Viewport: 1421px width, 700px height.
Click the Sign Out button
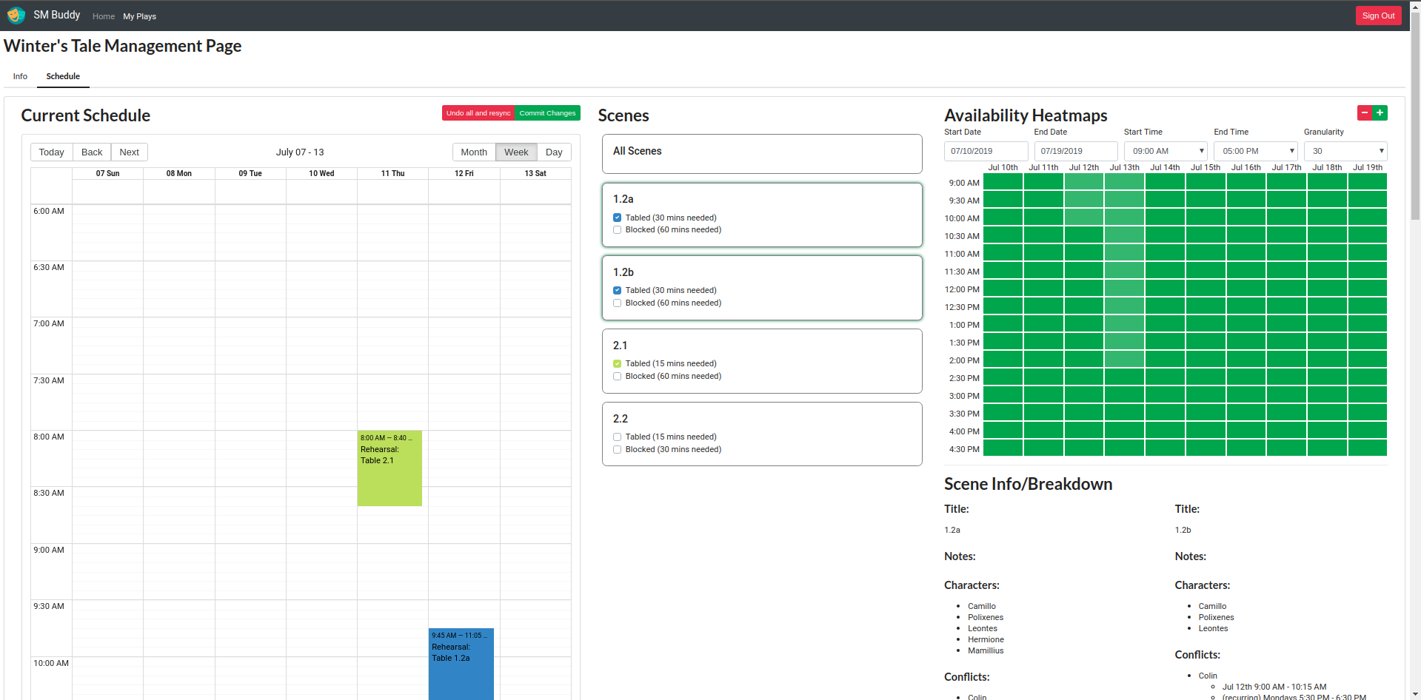1378,16
